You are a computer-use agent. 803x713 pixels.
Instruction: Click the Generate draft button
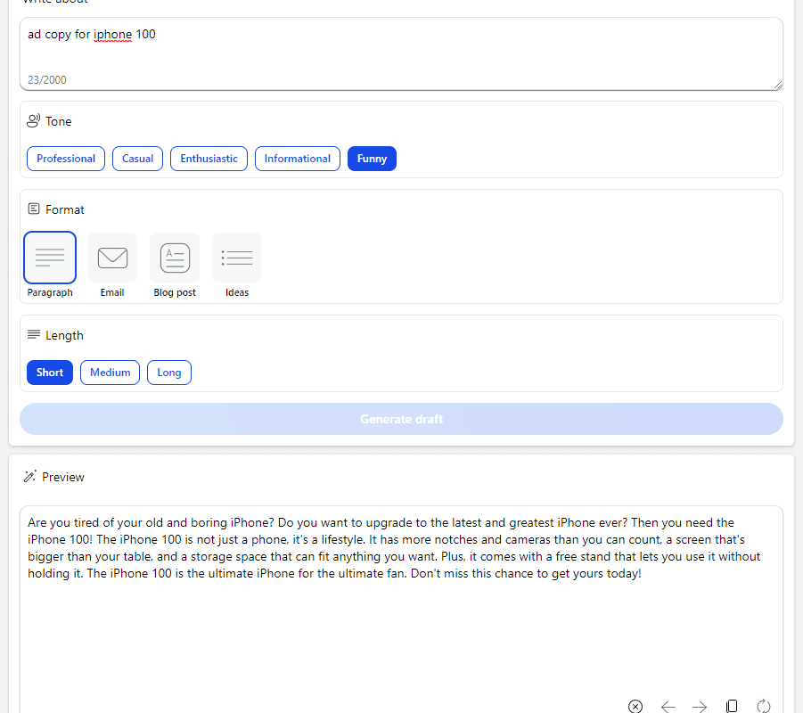(401, 419)
